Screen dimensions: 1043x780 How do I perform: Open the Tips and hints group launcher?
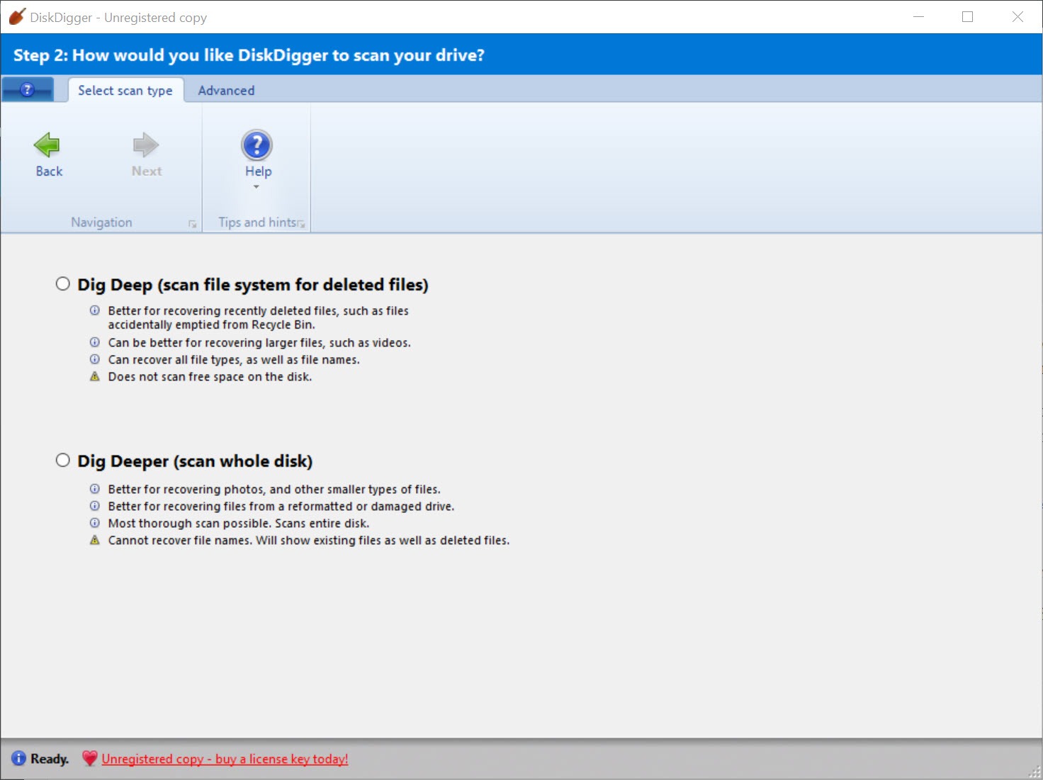(x=301, y=224)
